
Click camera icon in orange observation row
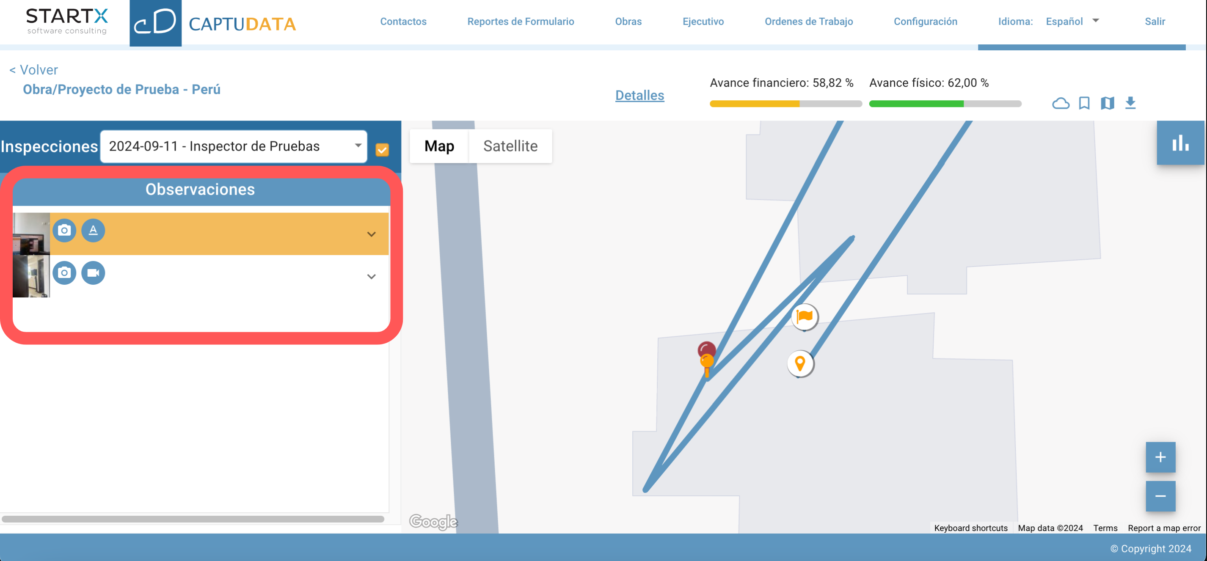click(x=64, y=231)
